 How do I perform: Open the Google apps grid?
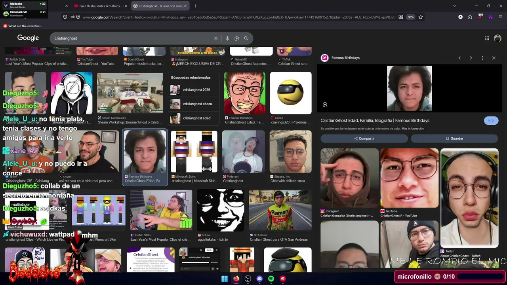pyautogui.click(x=487, y=38)
